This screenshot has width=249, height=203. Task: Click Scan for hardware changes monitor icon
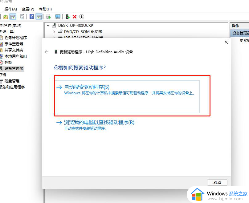[x=58, y=17]
